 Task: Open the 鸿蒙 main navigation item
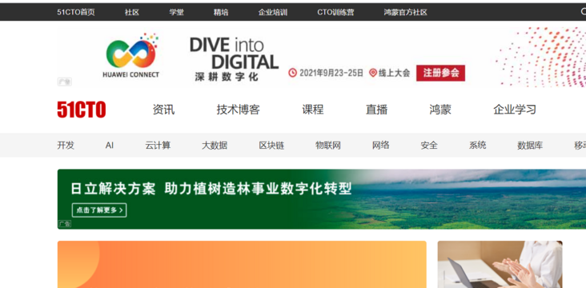(x=440, y=110)
